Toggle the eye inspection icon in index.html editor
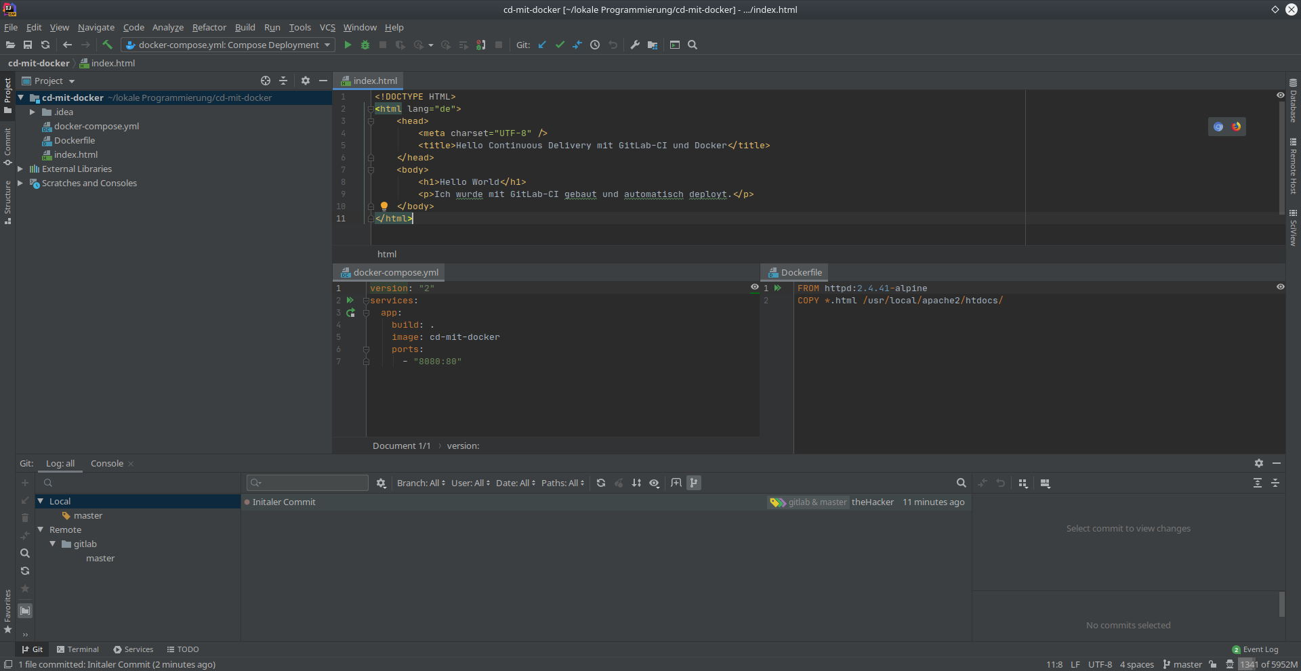The height and width of the screenshot is (671, 1301). tap(1281, 95)
